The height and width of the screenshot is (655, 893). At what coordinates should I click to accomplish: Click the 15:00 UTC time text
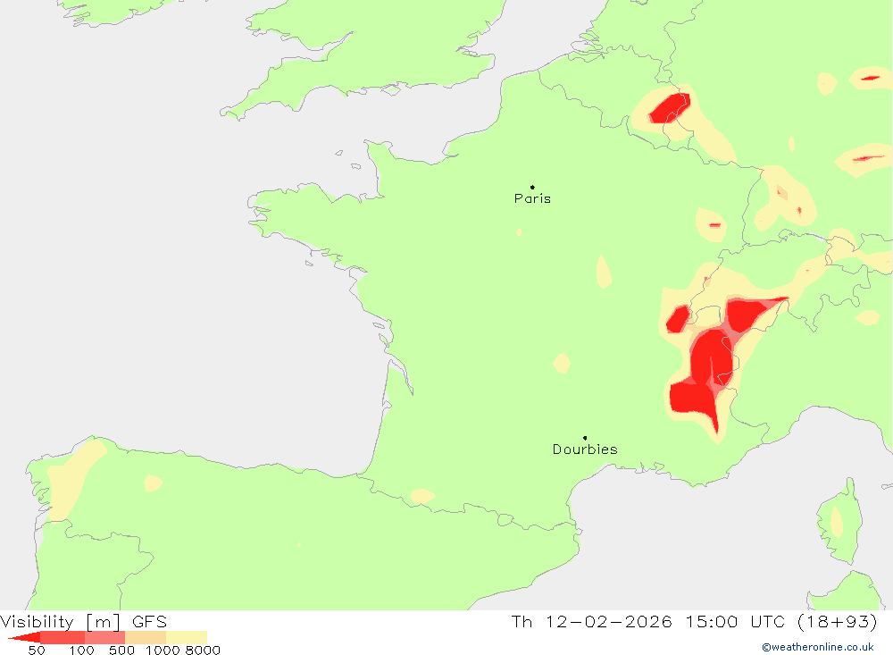[x=735, y=621]
